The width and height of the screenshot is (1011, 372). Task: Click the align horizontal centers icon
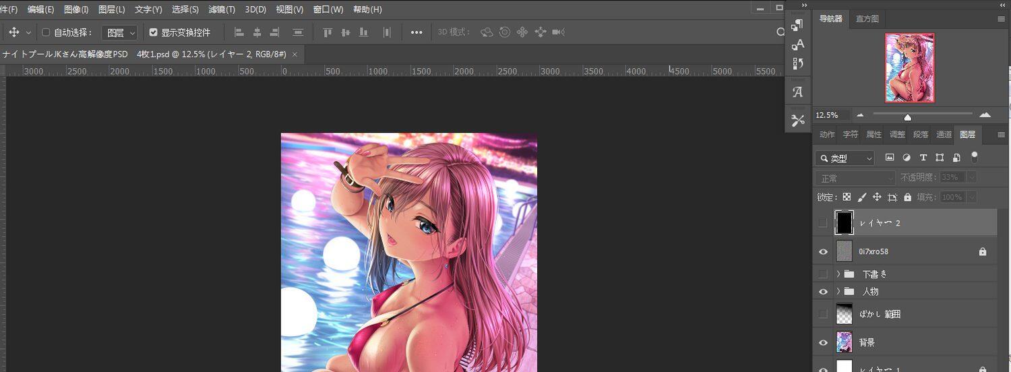pos(257,32)
